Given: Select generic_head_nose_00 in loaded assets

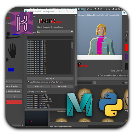Looking at the screenshot, I should point(36,103).
